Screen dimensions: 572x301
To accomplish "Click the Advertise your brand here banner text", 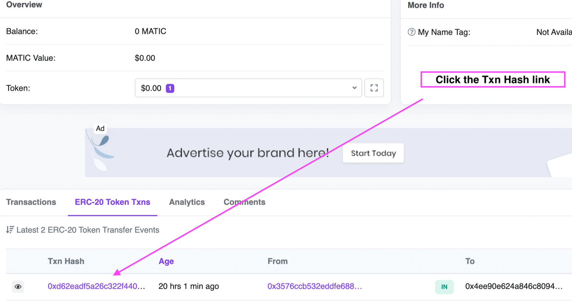I will click(247, 153).
